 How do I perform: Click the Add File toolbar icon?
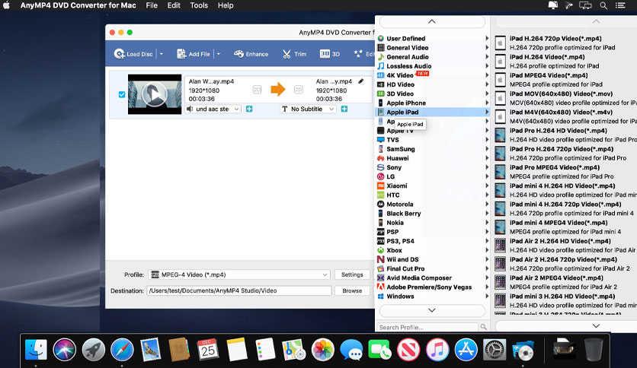181,54
